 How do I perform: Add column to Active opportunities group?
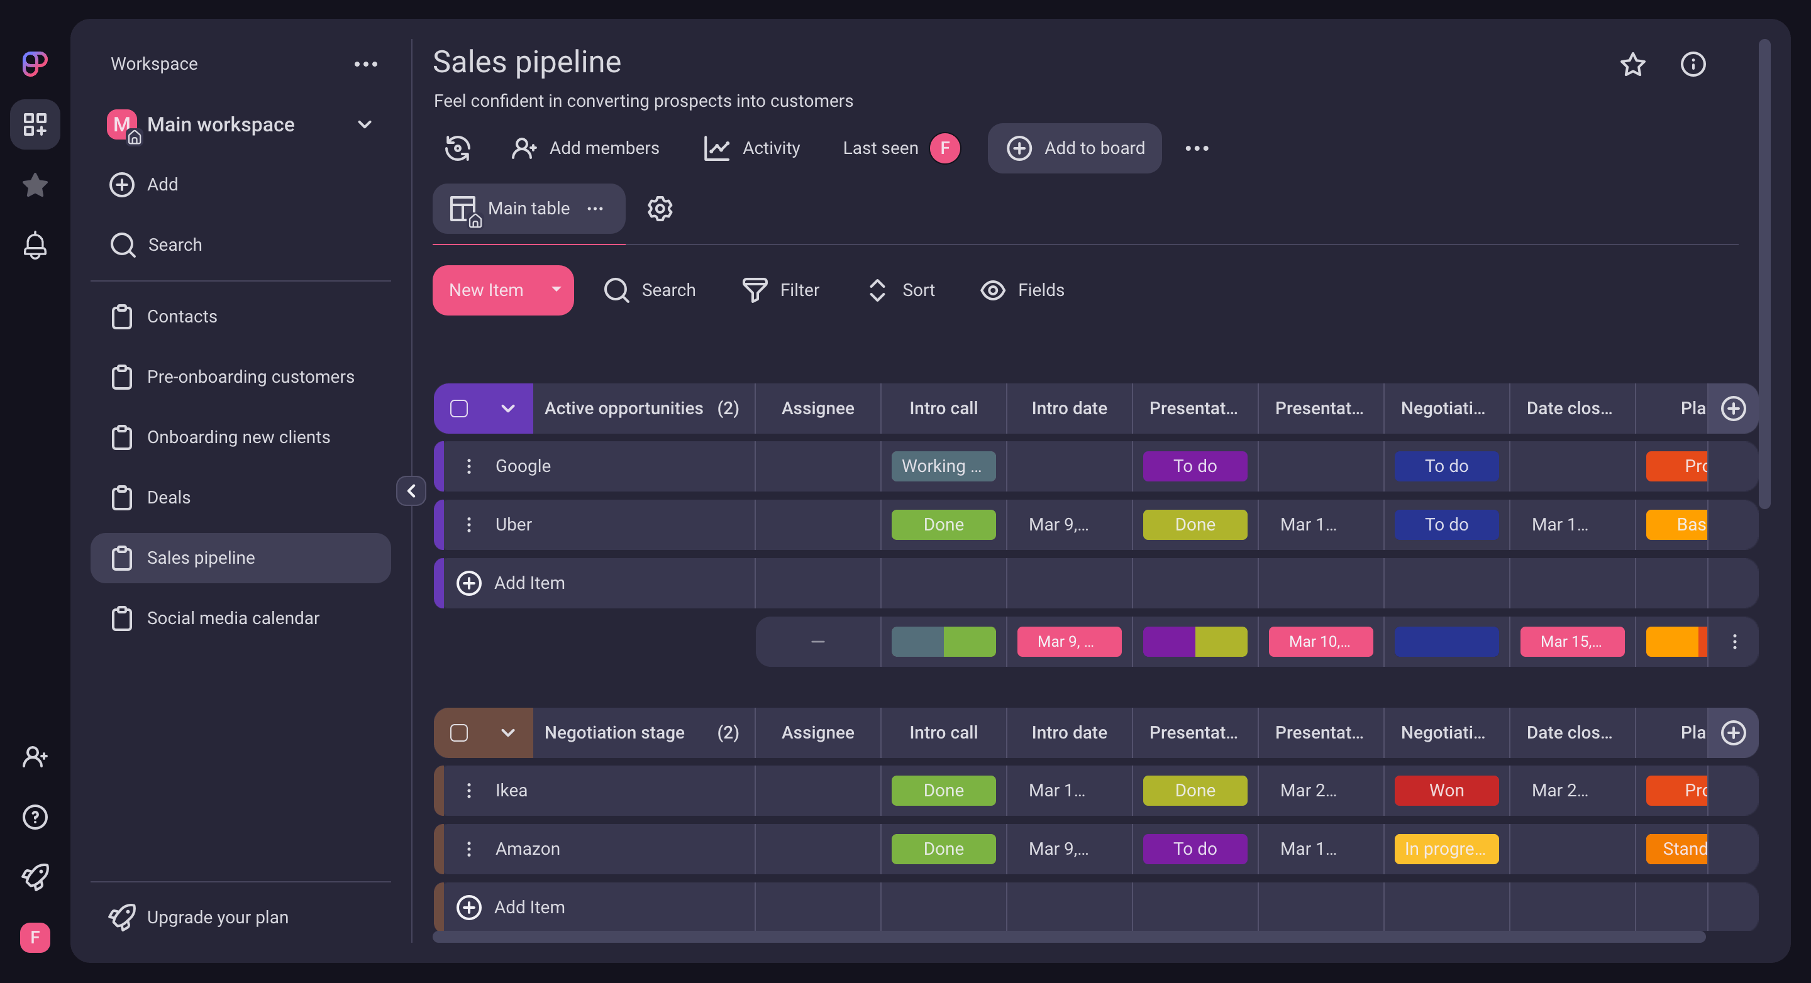pos(1732,409)
